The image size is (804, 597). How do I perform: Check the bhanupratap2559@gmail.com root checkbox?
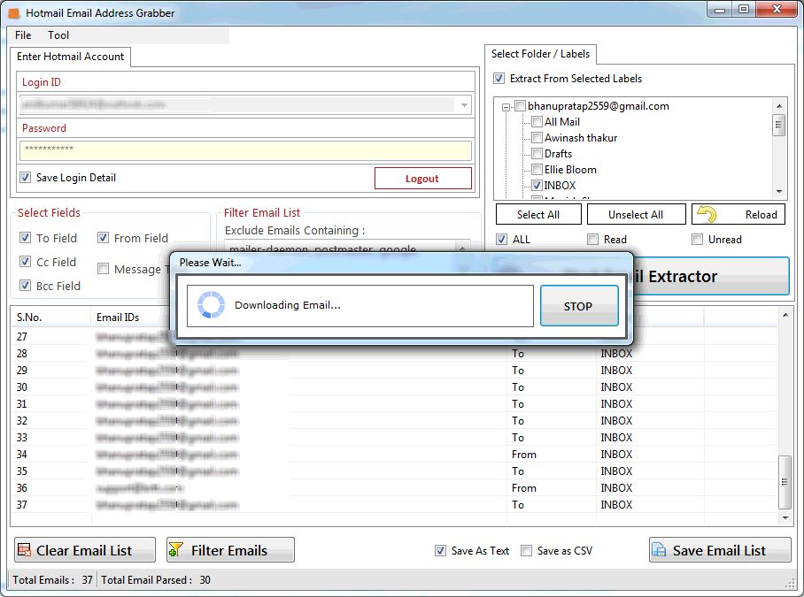point(520,106)
